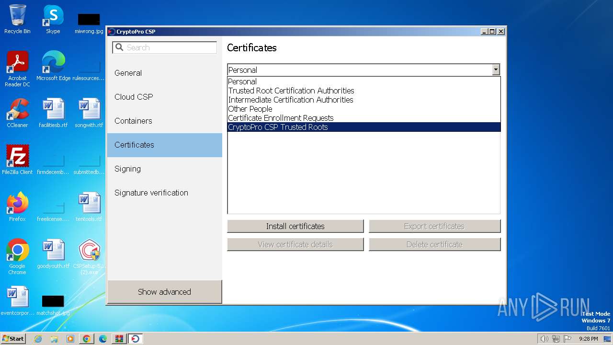This screenshot has width=613, height=345.
Task: Open the Signature verification section
Action: [165, 193]
